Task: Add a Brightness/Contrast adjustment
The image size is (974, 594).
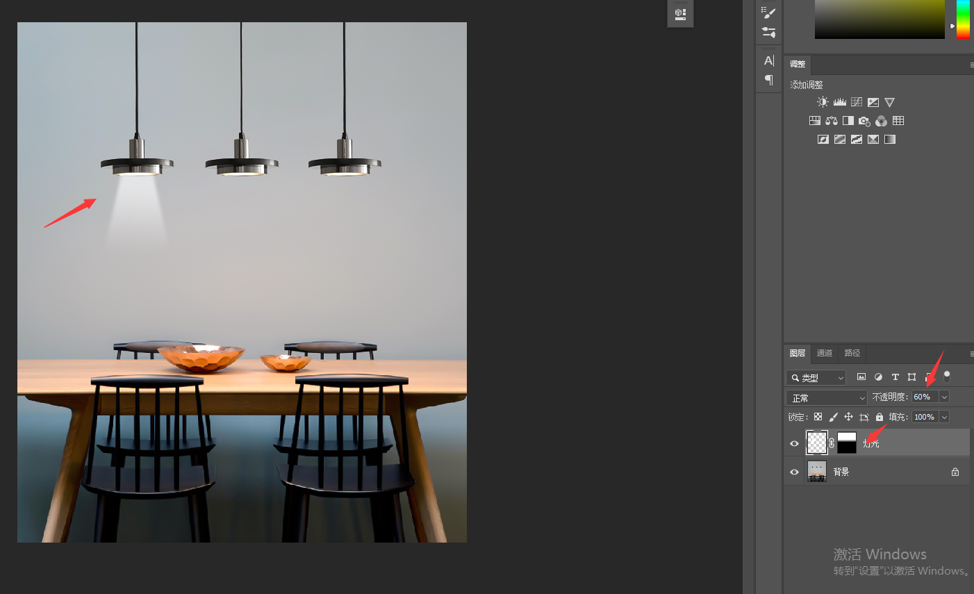Action: [823, 102]
